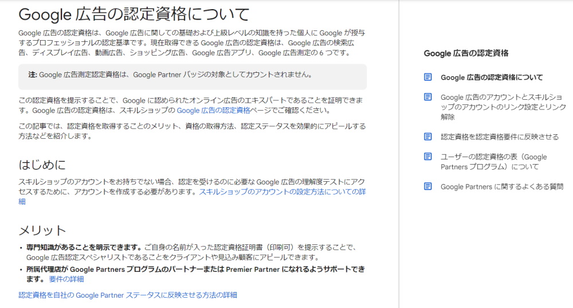Click paragraph starting 'この記事では、認定資格を取得することのメリット'

point(192,131)
